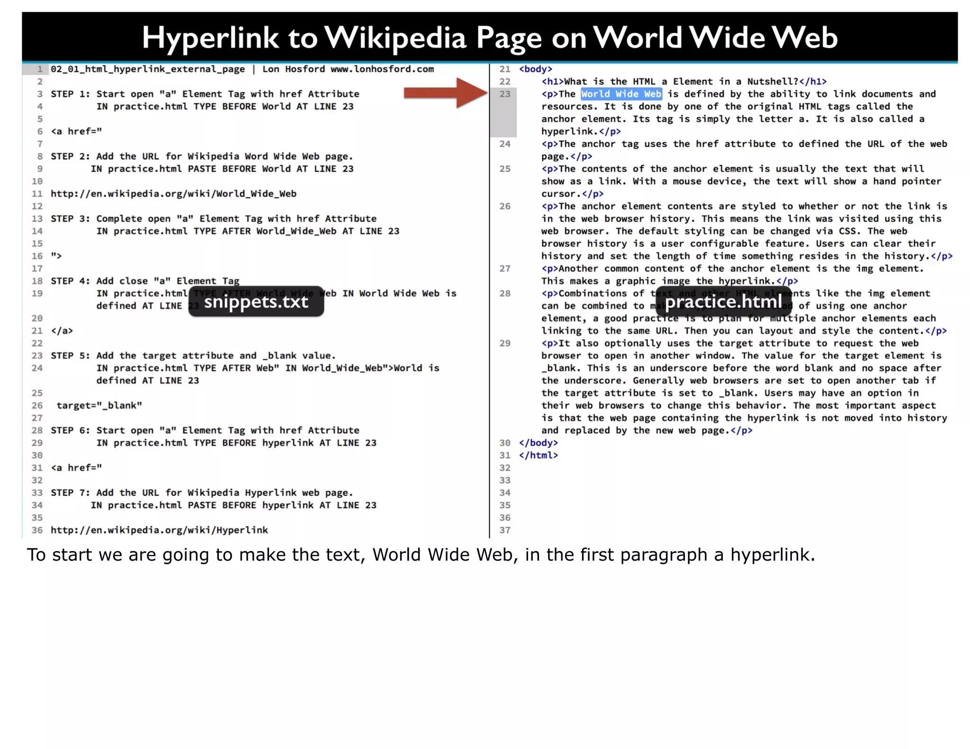This screenshot has width=970, height=749.
Task: Click the <a href=" snippet on snippets line 6
Action: coord(76,131)
